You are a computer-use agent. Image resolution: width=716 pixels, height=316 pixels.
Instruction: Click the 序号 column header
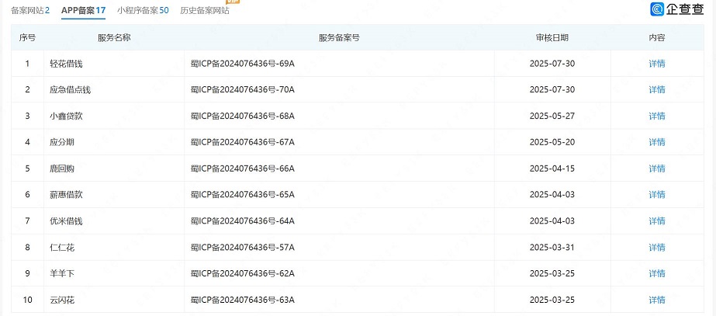pyautogui.click(x=27, y=37)
